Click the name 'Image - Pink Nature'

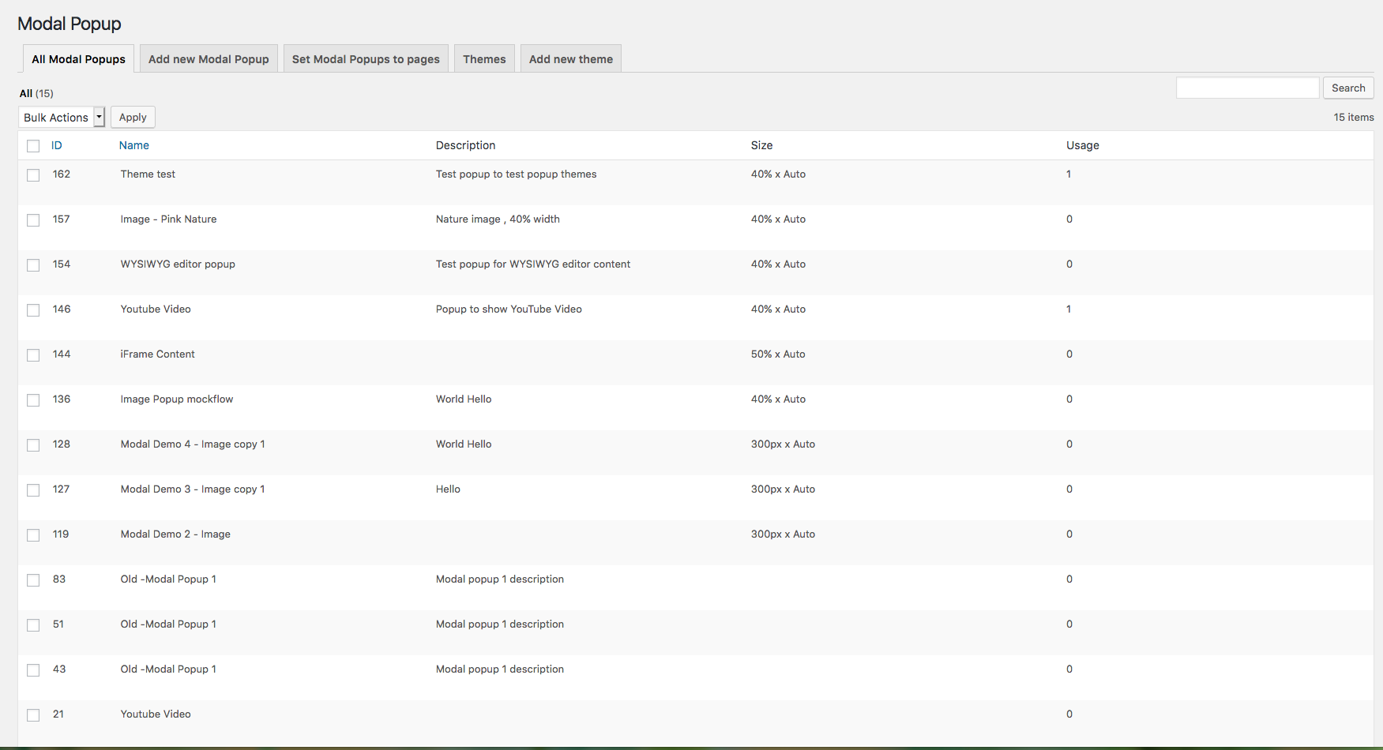[x=168, y=219]
